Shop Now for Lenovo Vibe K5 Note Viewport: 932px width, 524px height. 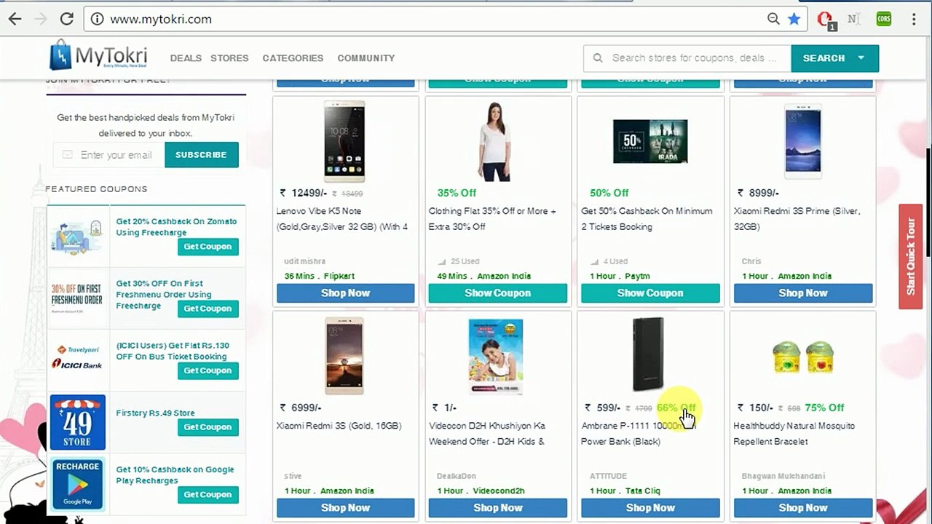click(x=345, y=293)
